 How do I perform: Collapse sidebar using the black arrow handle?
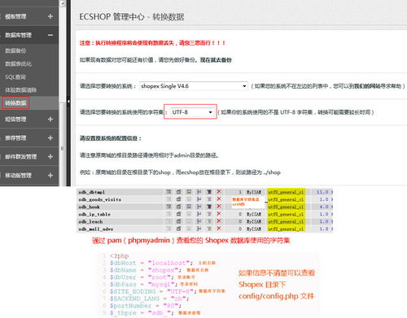[68, 101]
